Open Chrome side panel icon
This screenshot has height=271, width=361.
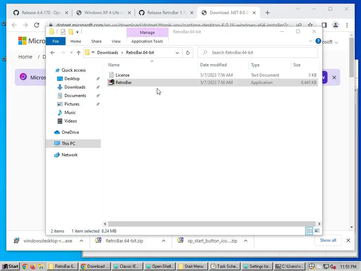324,25
